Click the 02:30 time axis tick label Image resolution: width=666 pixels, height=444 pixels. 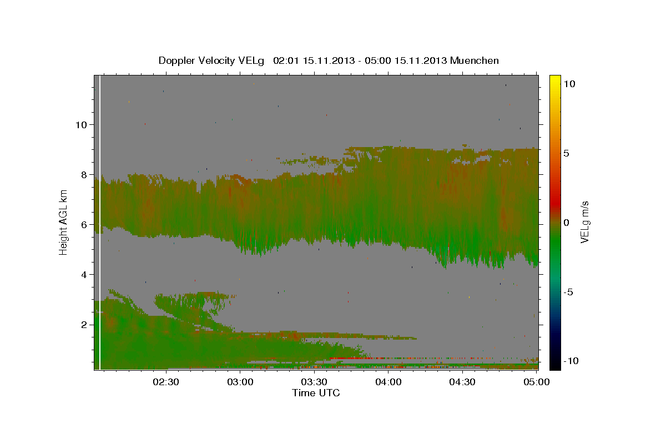[166, 382]
